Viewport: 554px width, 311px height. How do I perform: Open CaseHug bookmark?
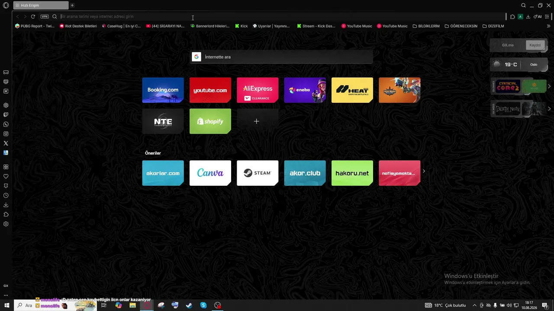121,26
